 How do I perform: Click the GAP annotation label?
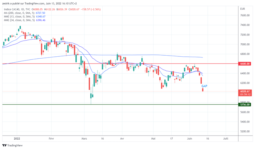(x=204, y=86)
